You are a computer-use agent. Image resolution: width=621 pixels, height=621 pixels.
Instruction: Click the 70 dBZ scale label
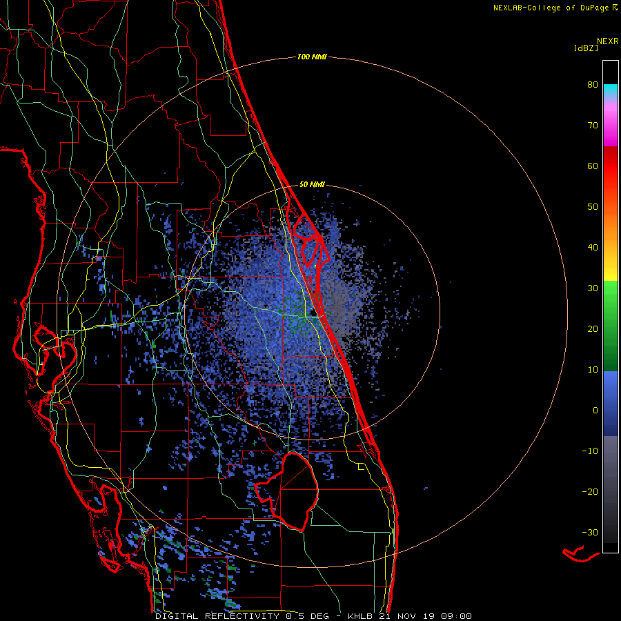[593, 126]
